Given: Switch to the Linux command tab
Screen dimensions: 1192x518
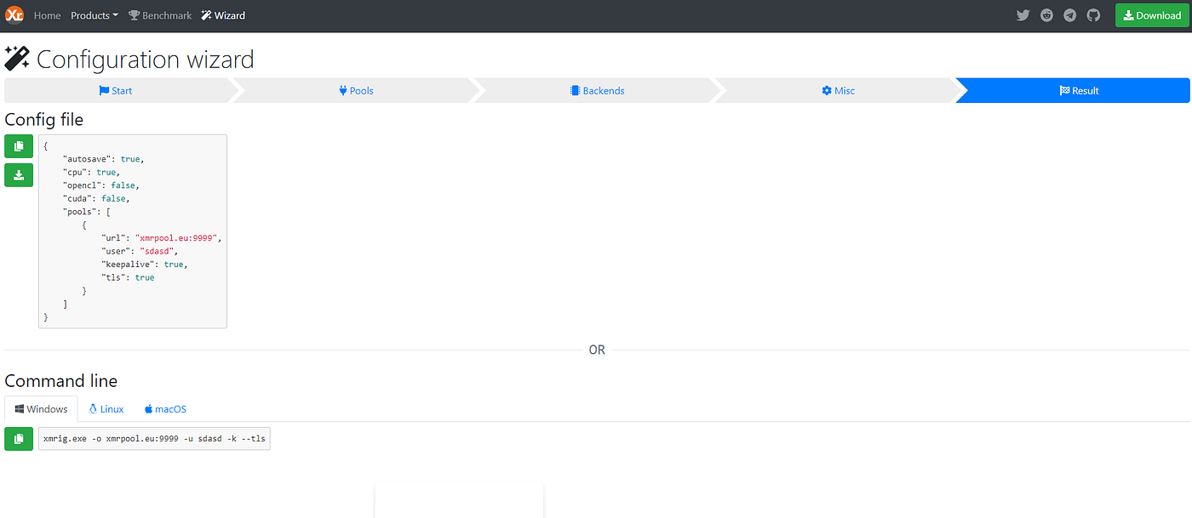Looking at the screenshot, I should 106,409.
